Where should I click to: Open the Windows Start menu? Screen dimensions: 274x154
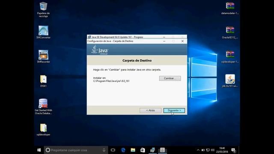pyautogui.click(x=39, y=150)
